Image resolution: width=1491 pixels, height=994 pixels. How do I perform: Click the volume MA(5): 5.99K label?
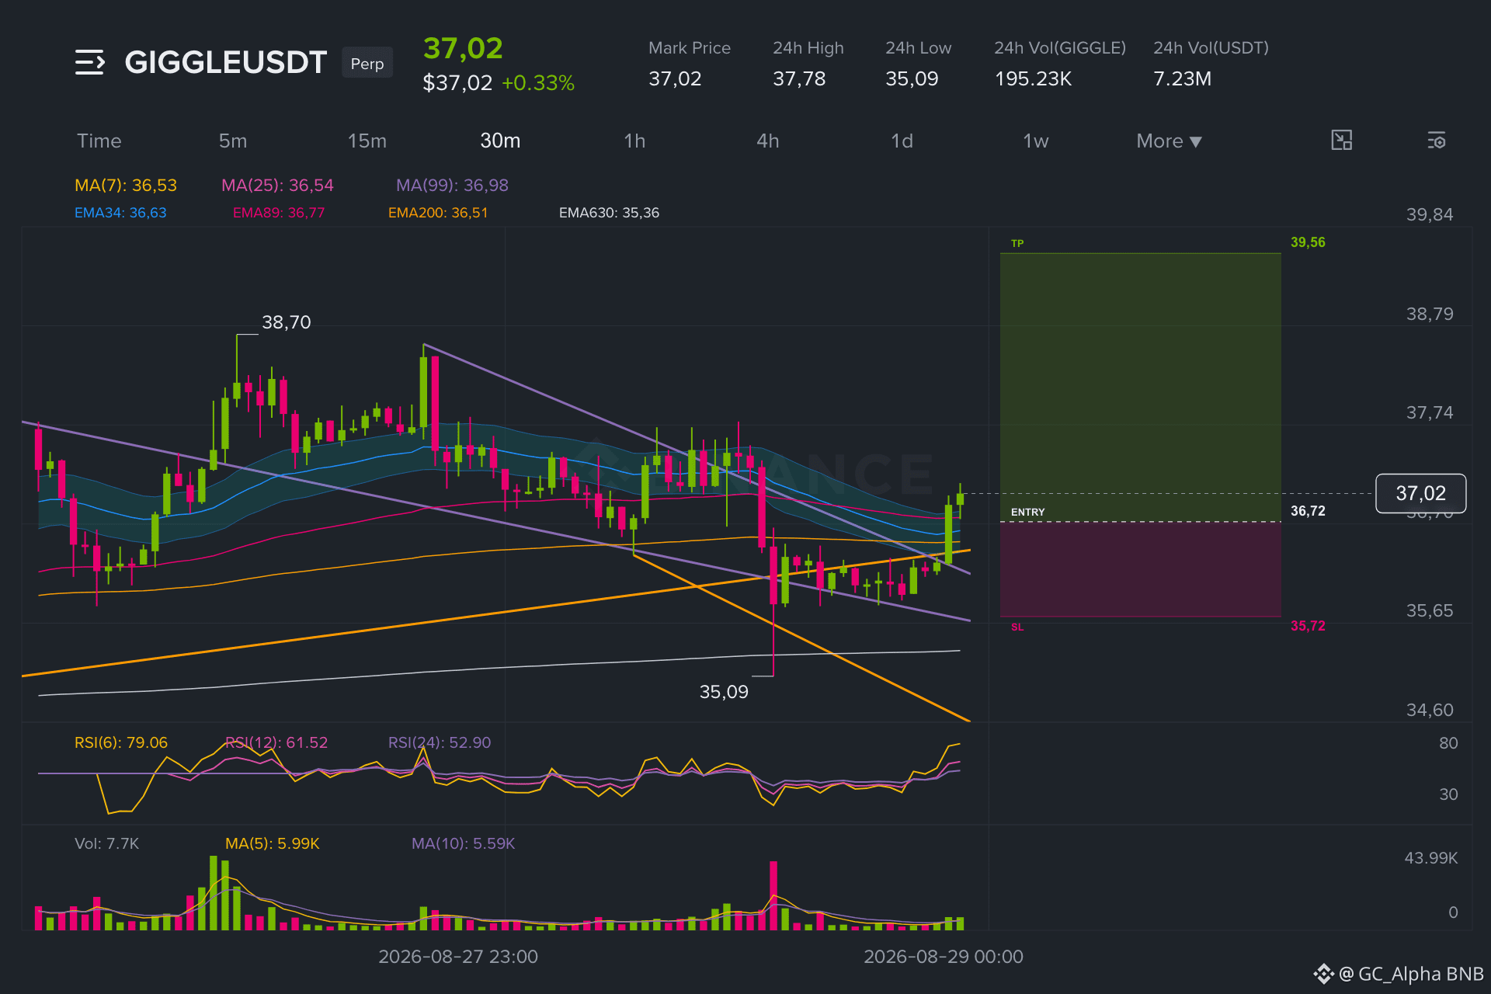(x=273, y=843)
